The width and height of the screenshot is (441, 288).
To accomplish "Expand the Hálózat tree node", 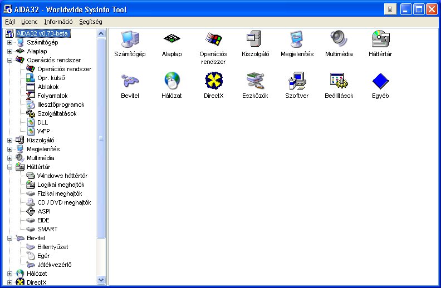I will pos(10,274).
